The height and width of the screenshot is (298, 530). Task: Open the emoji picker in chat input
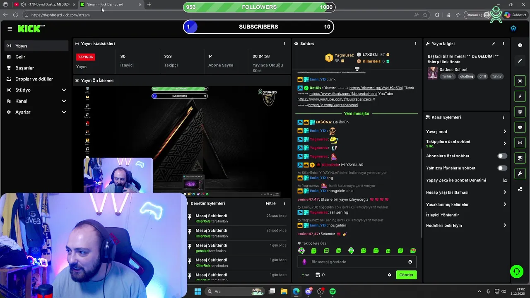click(x=410, y=262)
